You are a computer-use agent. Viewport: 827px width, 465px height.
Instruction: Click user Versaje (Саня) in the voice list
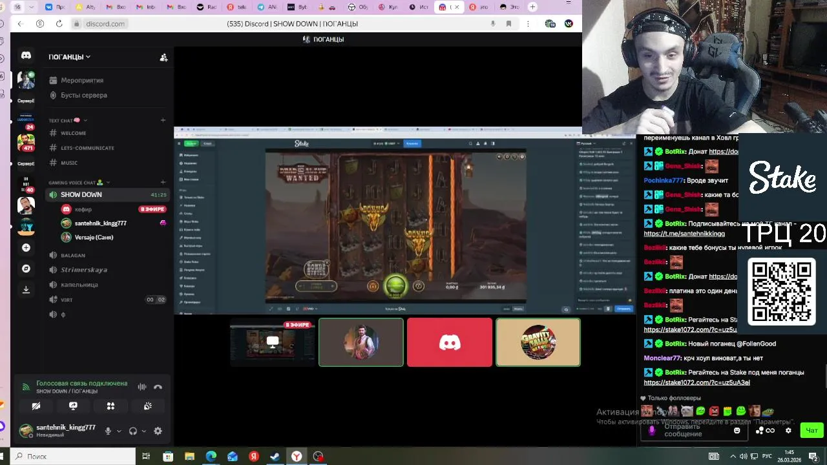(x=87, y=237)
